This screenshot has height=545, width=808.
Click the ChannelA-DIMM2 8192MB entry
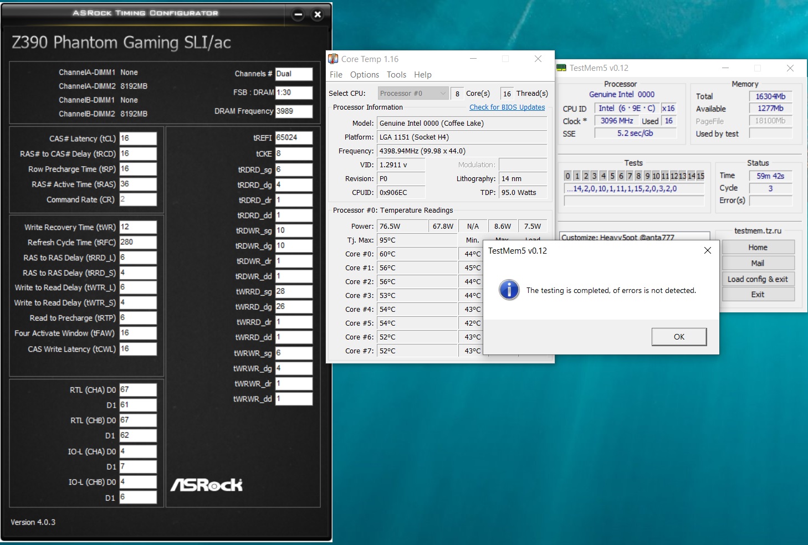tap(103, 86)
